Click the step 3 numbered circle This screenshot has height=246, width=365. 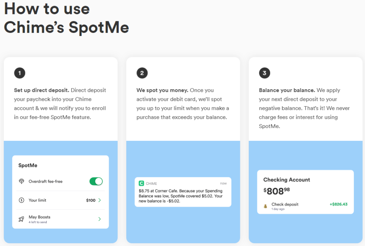(x=264, y=73)
